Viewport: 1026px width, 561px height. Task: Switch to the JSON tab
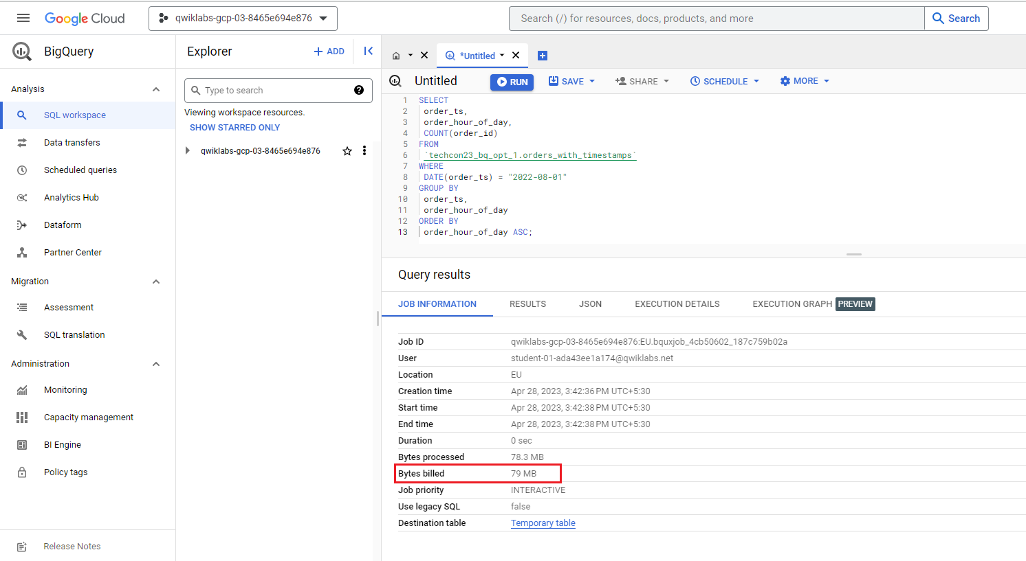(590, 304)
